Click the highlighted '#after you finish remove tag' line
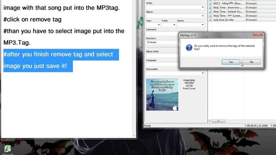 pos(58,54)
